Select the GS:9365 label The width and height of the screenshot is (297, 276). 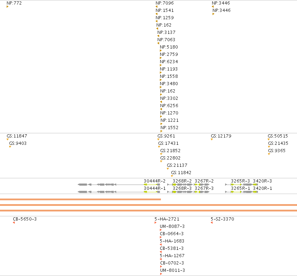point(277,151)
